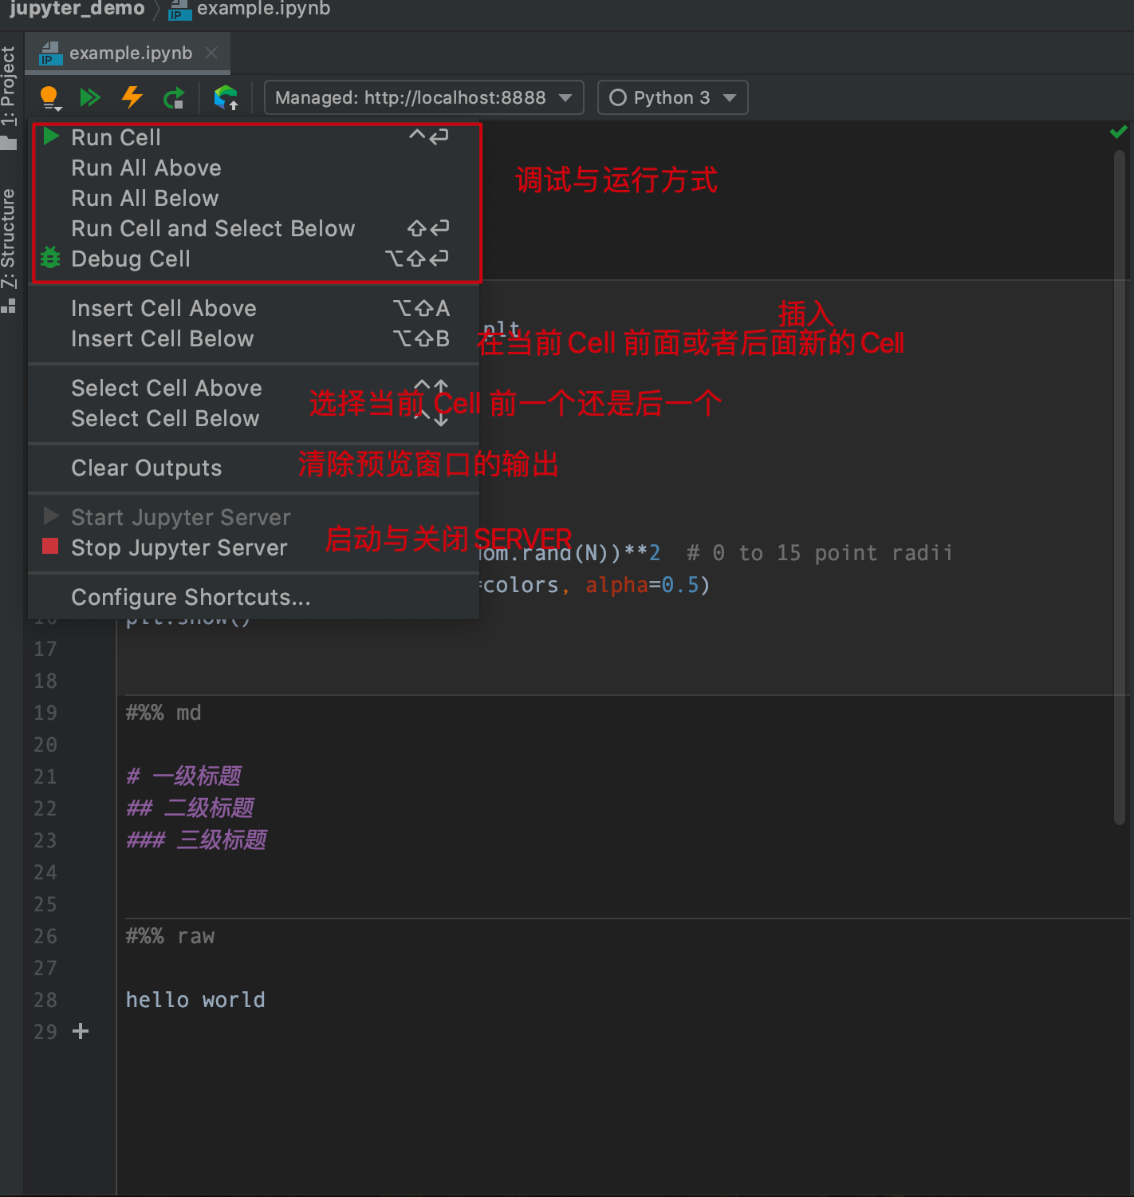Viewport: 1134px width, 1197px height.
Task: Open Configure Shortcuts...
Action: 254,597
